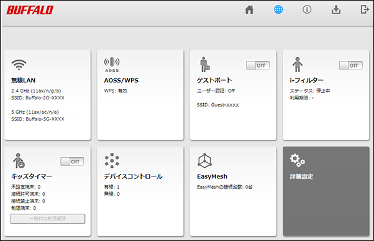Log out using the exit icon
The image size is (374, 241).
click(365, 9)
